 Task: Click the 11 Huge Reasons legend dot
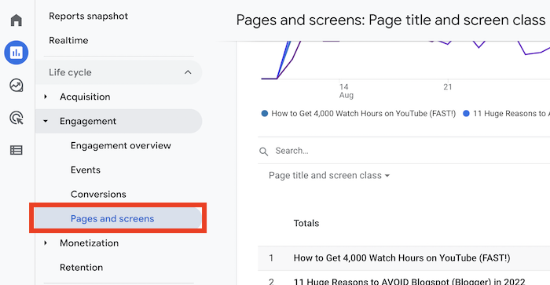(x=466, y=113)
